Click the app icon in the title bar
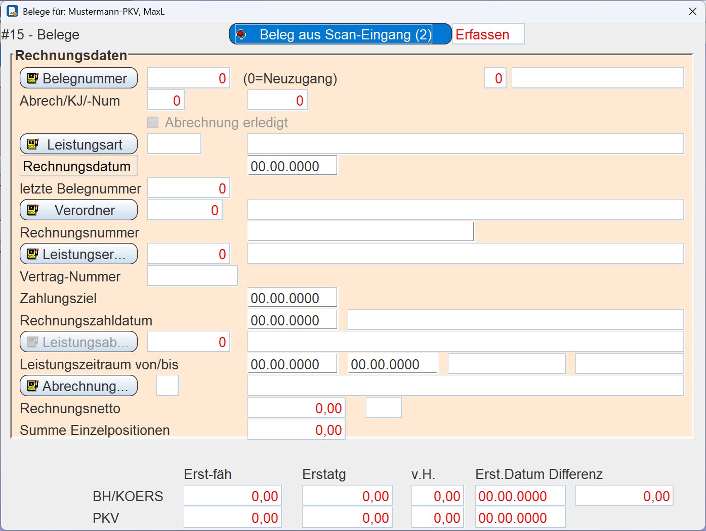 click(12, 11)
